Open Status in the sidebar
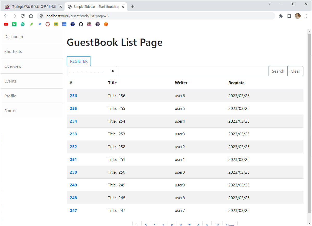This screenshot has width=312, height=226. click(31, 111)
